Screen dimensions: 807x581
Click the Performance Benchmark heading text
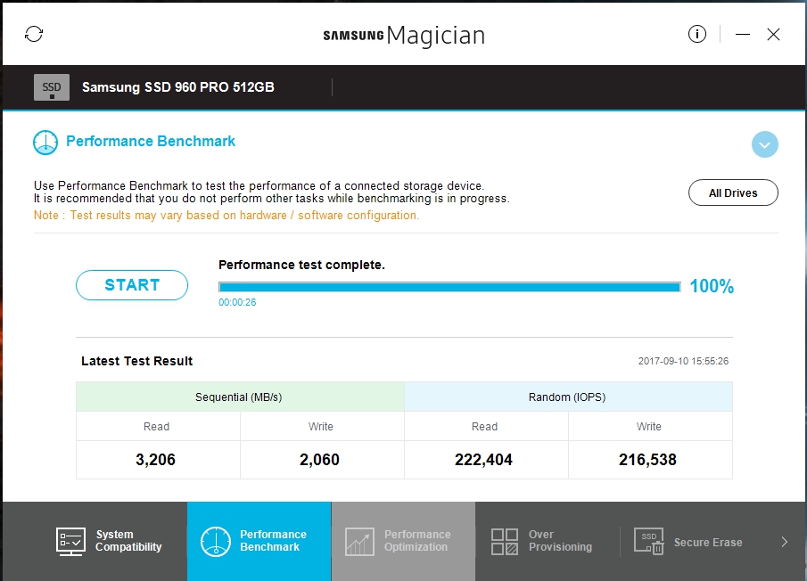click(x=151, y=142)
